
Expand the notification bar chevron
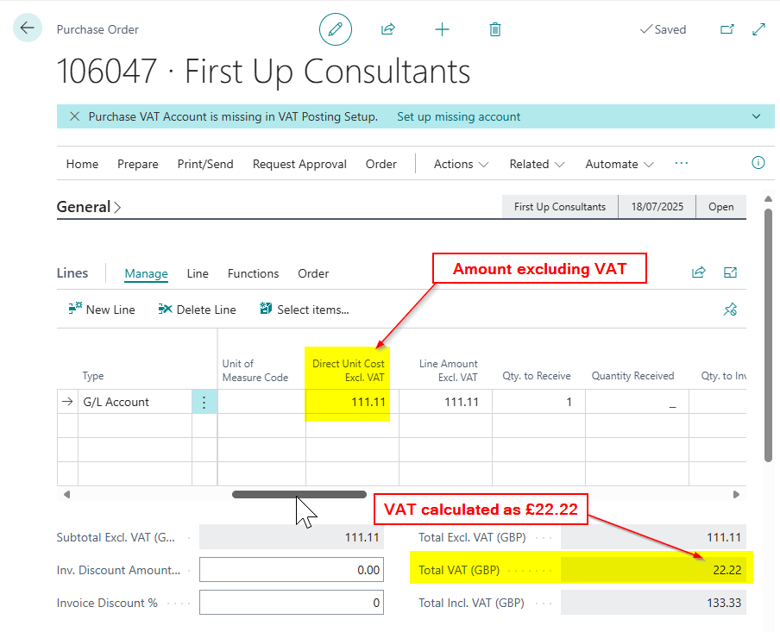click(757, 116)
